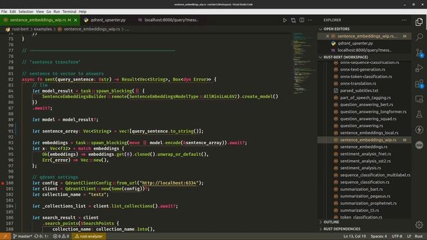
Task: Change the UTF-8 encoding setting
Action: point(397,236)
